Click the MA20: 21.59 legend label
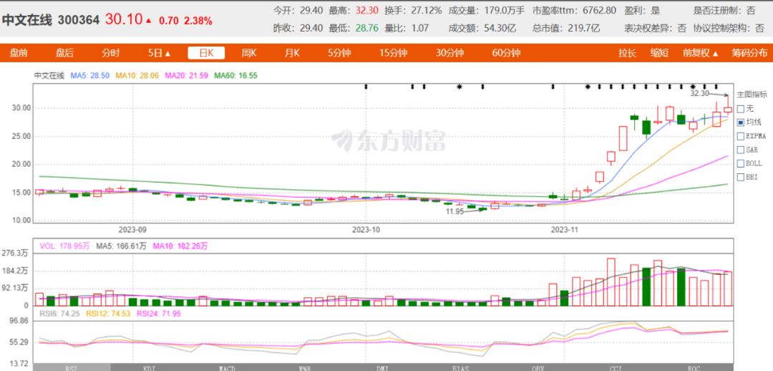The width and height of the screenshot is (773, 371). [186, 75]
